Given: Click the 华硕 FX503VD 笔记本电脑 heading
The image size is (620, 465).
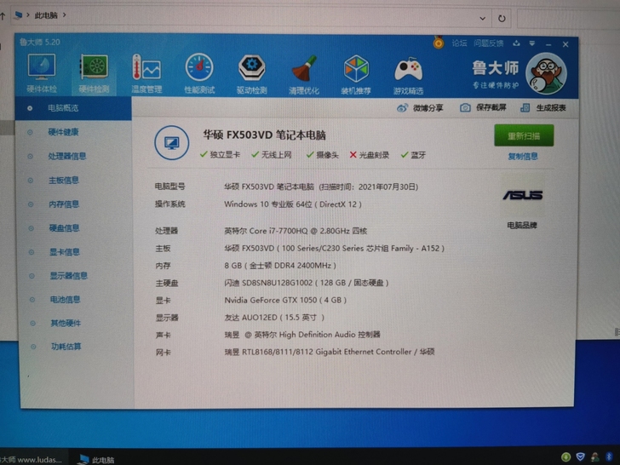Looking at the screenshot, I should [x=264, y=135].
